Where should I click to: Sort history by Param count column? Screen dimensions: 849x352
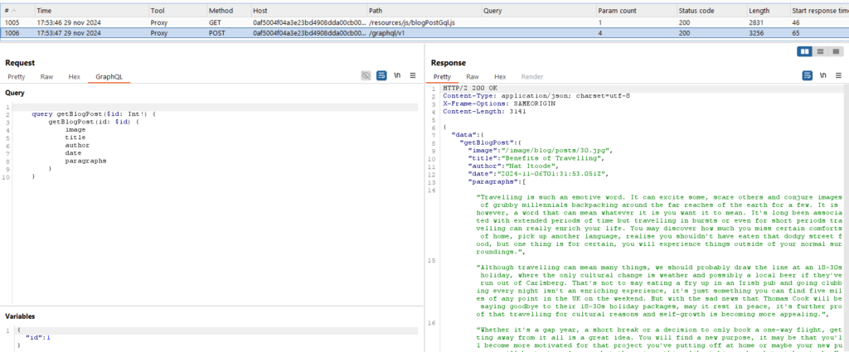636,11
